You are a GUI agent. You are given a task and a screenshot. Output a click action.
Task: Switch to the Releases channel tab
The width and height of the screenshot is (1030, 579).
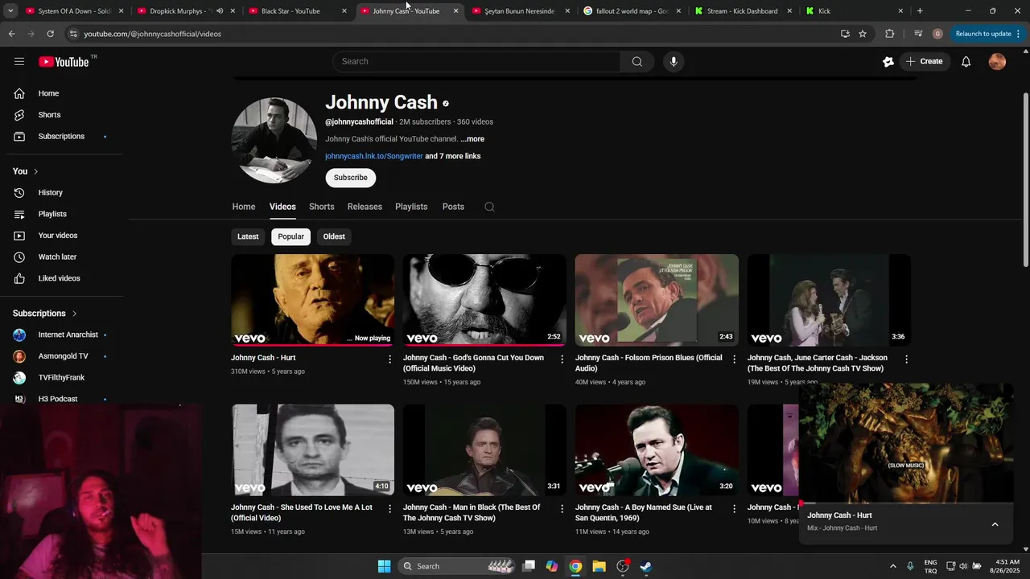365,207
